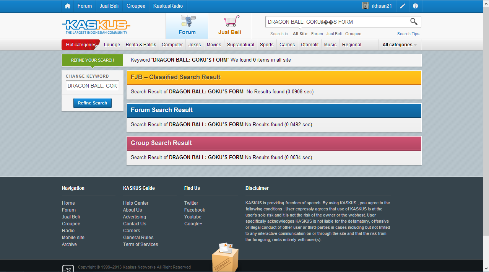Screen dimensions: 489x272
Task: Click the scrollbar down arrow
Action: click(x=486, y=268)
